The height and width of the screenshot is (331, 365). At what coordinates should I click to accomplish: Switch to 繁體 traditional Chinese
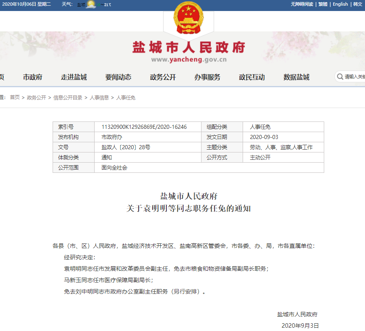tap(323, 4)
